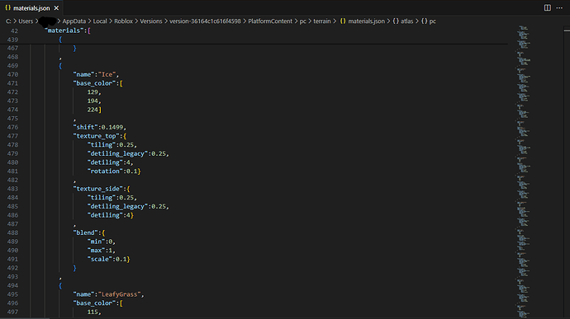
Task: Click "detiling_legacy" on line 485
Action: click(117, 206)
